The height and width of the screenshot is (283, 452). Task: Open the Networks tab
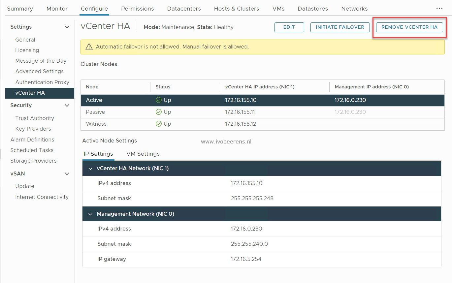[354, 9]
